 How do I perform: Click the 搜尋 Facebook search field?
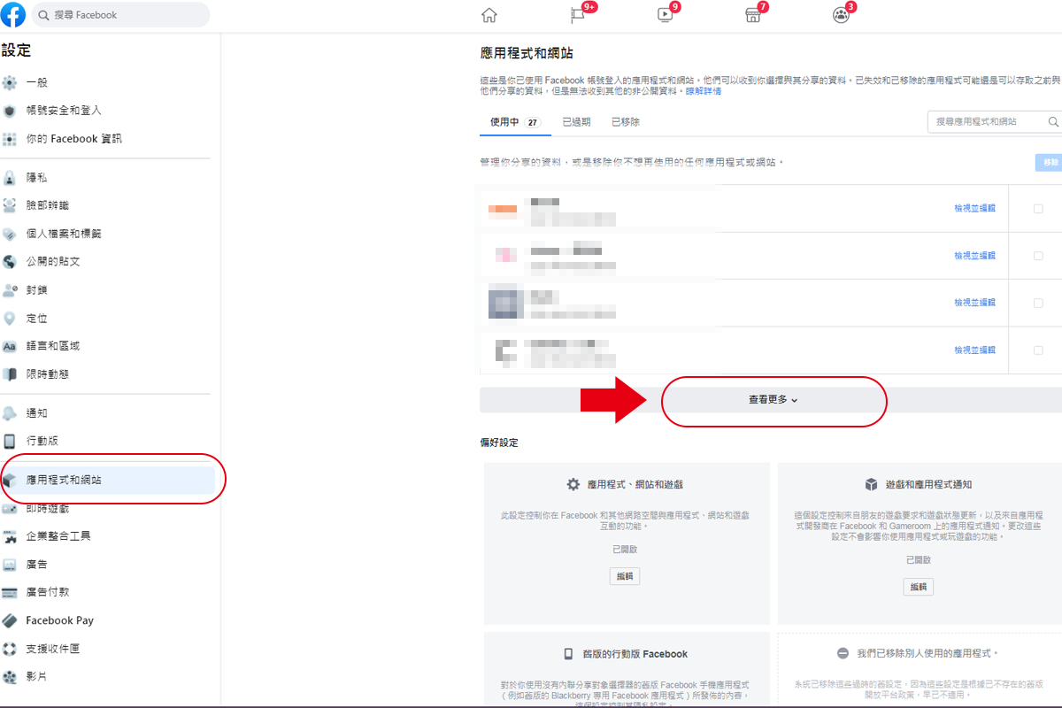click(x=124, y=15)
